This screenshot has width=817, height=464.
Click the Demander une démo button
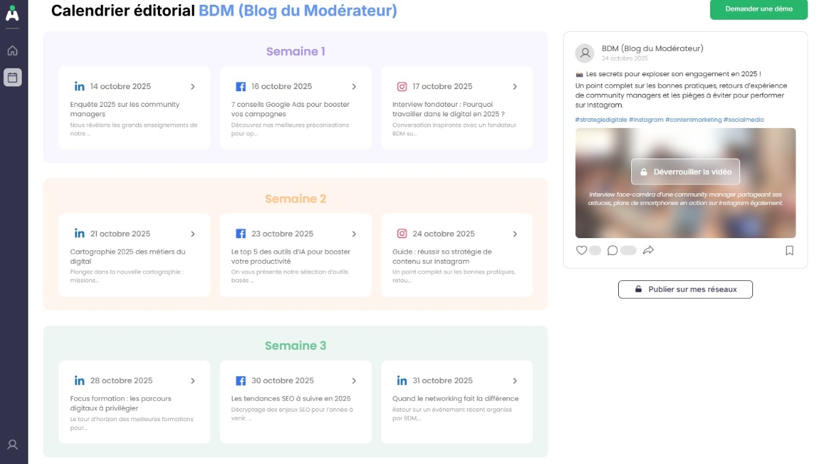(x=758, y=10)
